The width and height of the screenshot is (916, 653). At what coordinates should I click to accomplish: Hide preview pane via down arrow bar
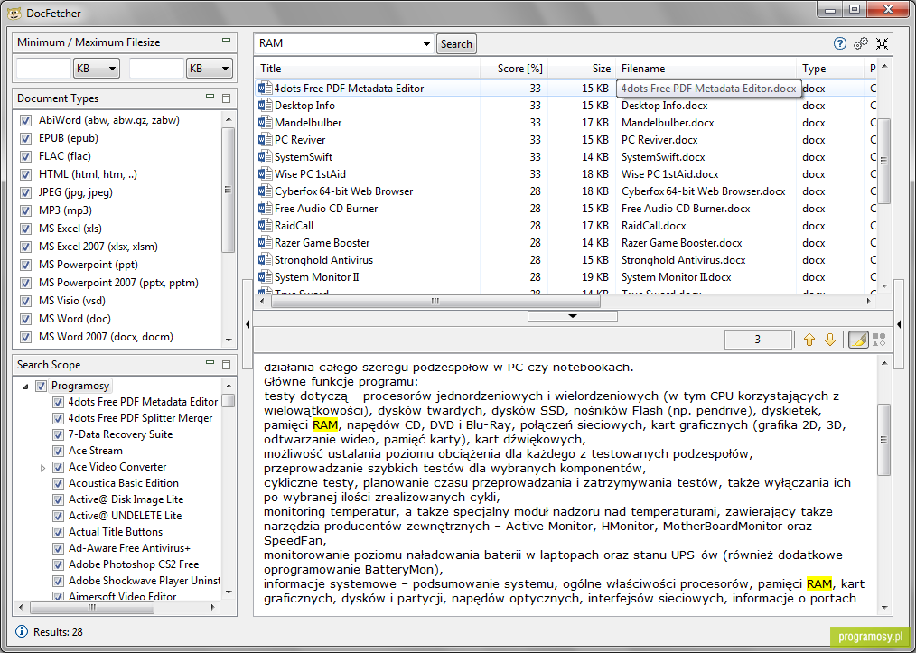573,316
